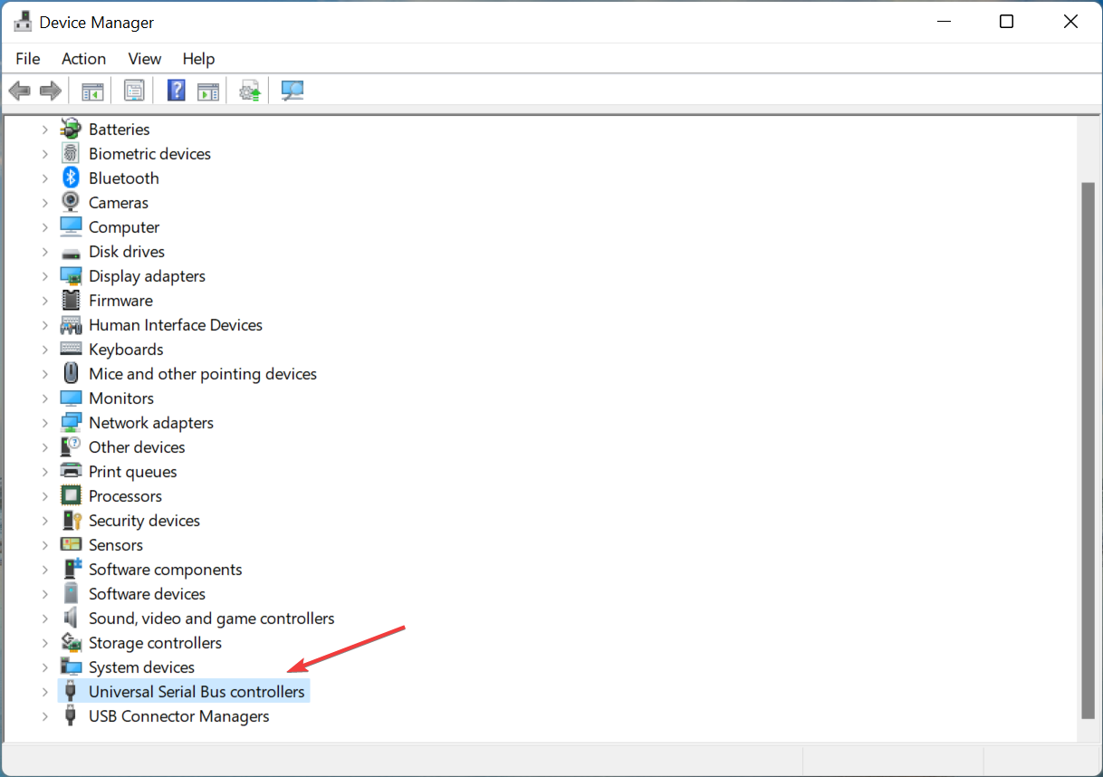Select the Disk drives label

point(127,252)
